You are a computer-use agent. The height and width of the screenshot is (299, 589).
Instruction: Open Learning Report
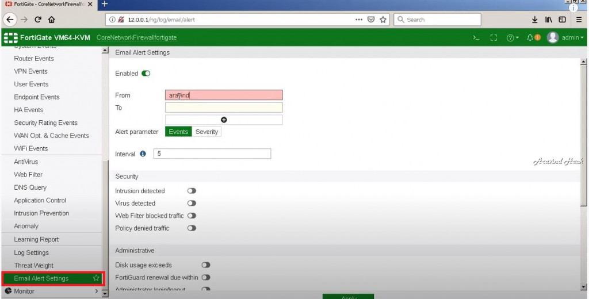(x=36, y=239)
